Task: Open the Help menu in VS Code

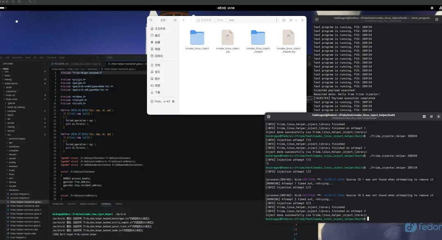Action: tap(61, 57)
